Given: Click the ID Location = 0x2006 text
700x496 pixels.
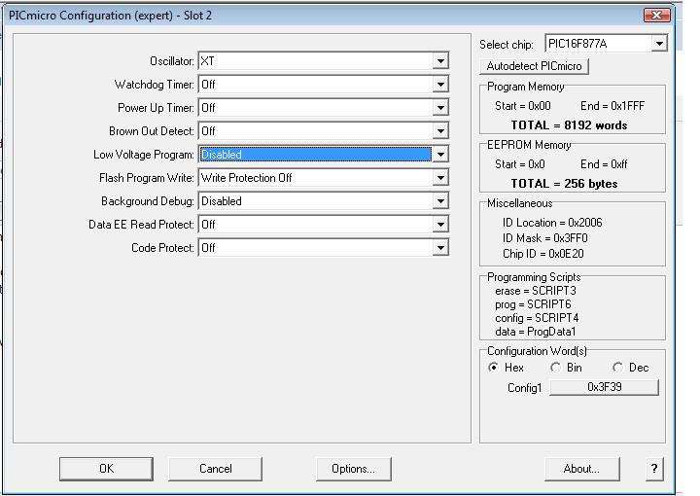Looking at the screenshot, I should pyautogui.click(x=552, y=223).
